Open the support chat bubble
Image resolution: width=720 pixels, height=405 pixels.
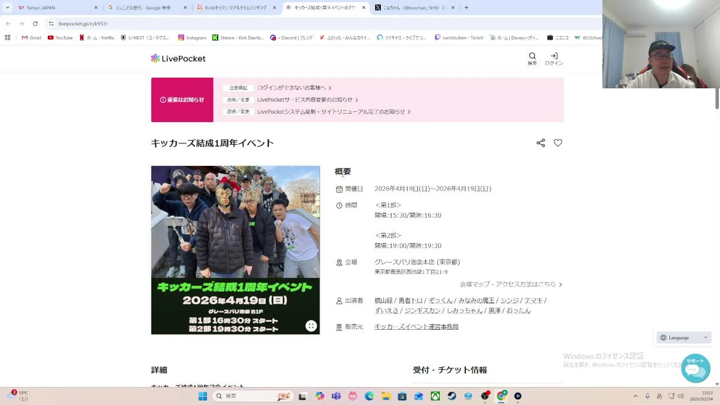pyautogui.click(x=695, y=368)
